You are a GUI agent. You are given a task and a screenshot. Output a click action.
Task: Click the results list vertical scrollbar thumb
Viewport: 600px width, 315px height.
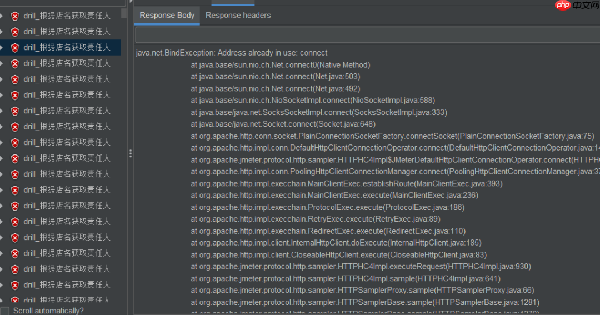(x=123, y=12)
